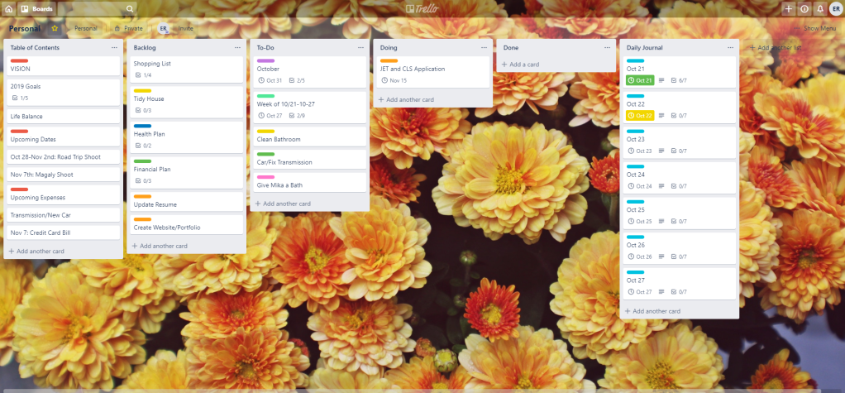Click Show Menu on the right
The width and height of the screenshot is (845, 393).
click(819, 28)
